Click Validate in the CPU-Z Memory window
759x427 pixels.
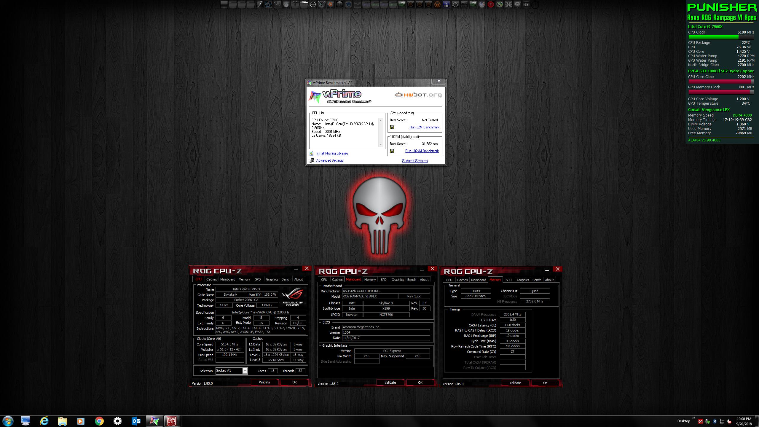515,383
